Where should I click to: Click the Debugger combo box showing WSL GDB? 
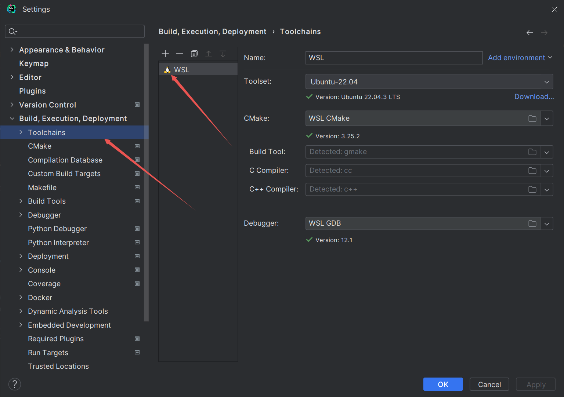(423, 223)
